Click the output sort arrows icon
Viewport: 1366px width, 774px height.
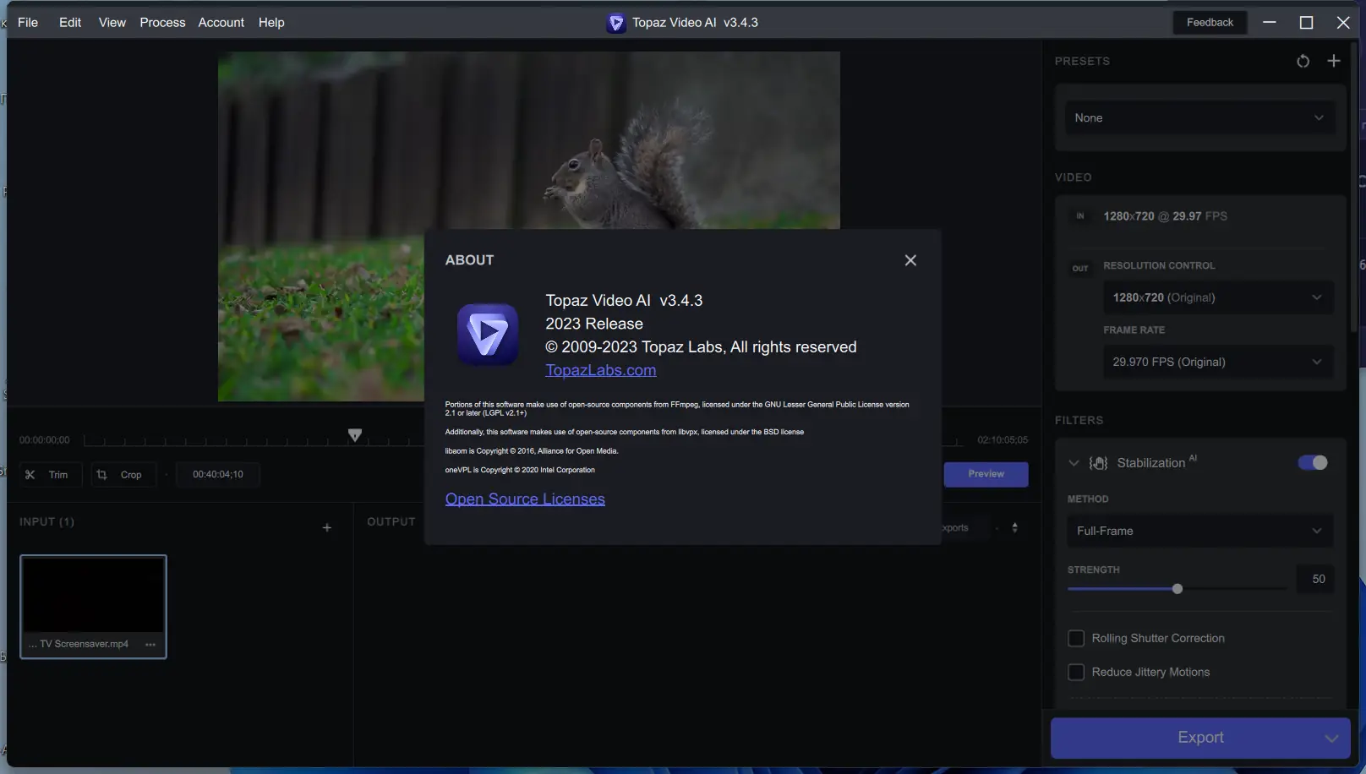pyautogui.click(x=1015, y=528)
